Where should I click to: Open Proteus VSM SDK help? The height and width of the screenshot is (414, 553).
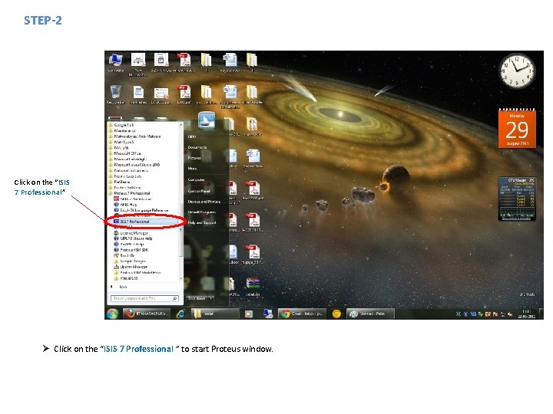131,250
